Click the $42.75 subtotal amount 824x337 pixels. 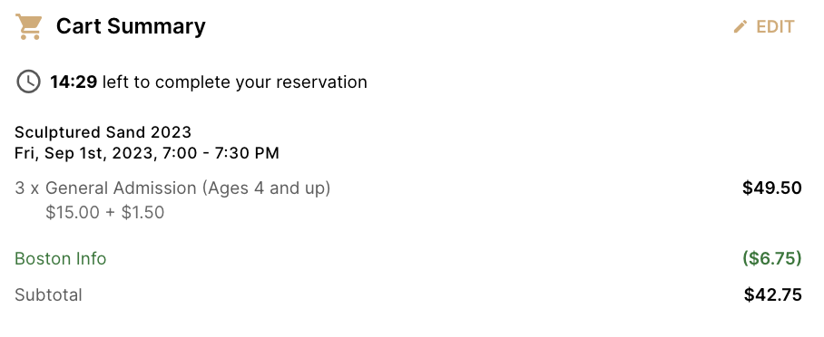click(x=773, y=295)
